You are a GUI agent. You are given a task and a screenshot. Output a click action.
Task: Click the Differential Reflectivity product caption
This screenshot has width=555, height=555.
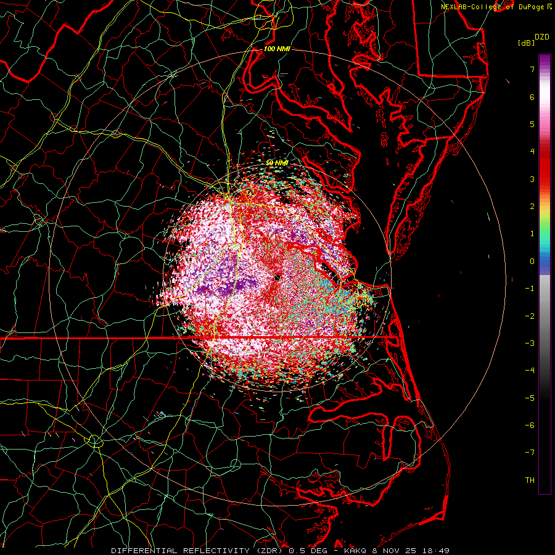point(281,551)
